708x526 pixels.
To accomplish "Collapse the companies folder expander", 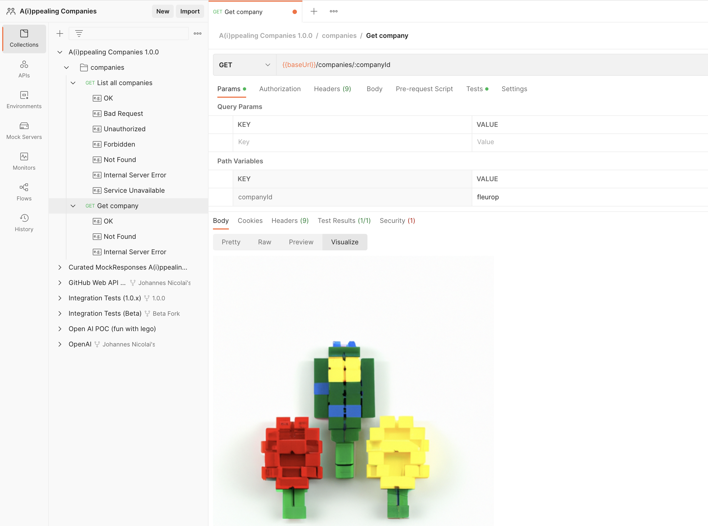I will [66, 67].
